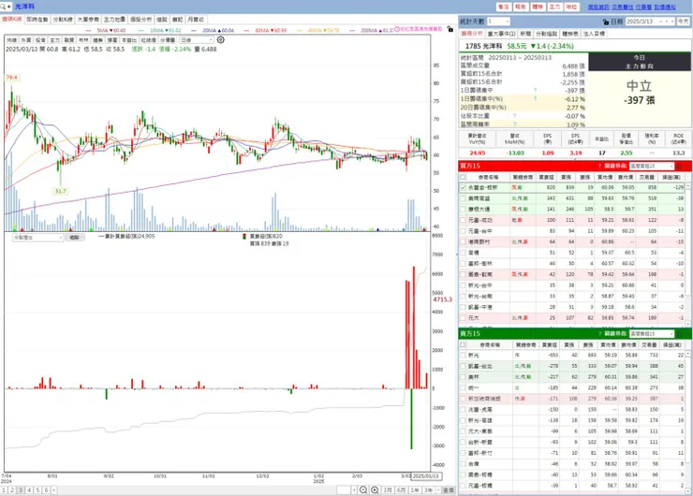The width and height of the screenshot is (693, 496).
Task: Toggle the lock icon above the K-line chart
Action: 450,29
